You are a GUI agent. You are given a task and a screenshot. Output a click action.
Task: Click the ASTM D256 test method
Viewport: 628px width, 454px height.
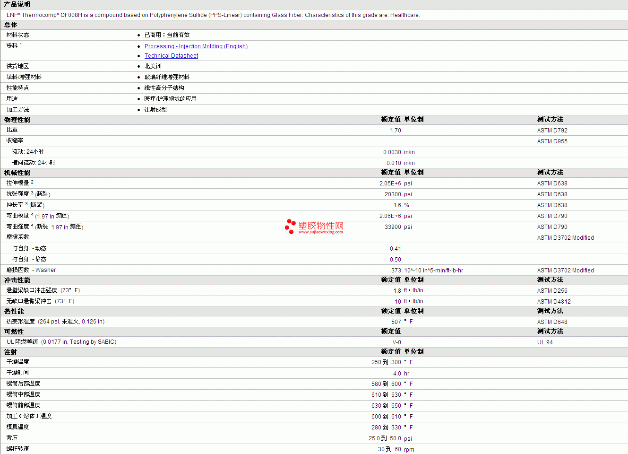pyautogui.click(x=552, y=291)
